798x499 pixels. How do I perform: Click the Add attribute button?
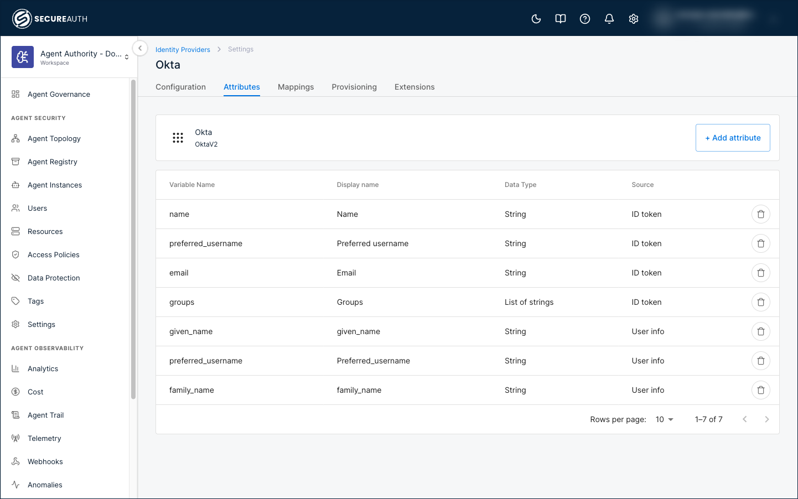pos(733,138)
